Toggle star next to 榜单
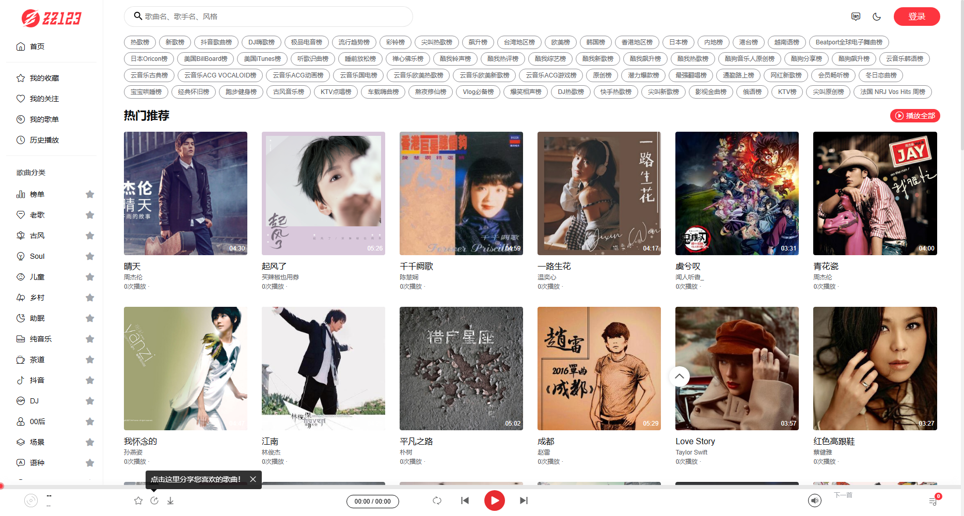This screenshot has height=516, width=964. 90,194
